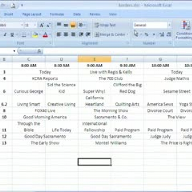Click the Borders icon
192x192 pixels.
(24, 35)
